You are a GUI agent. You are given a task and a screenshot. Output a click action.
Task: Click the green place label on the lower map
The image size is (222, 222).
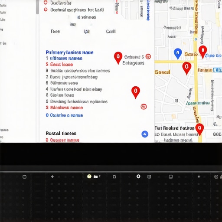[x=198, y=103]
